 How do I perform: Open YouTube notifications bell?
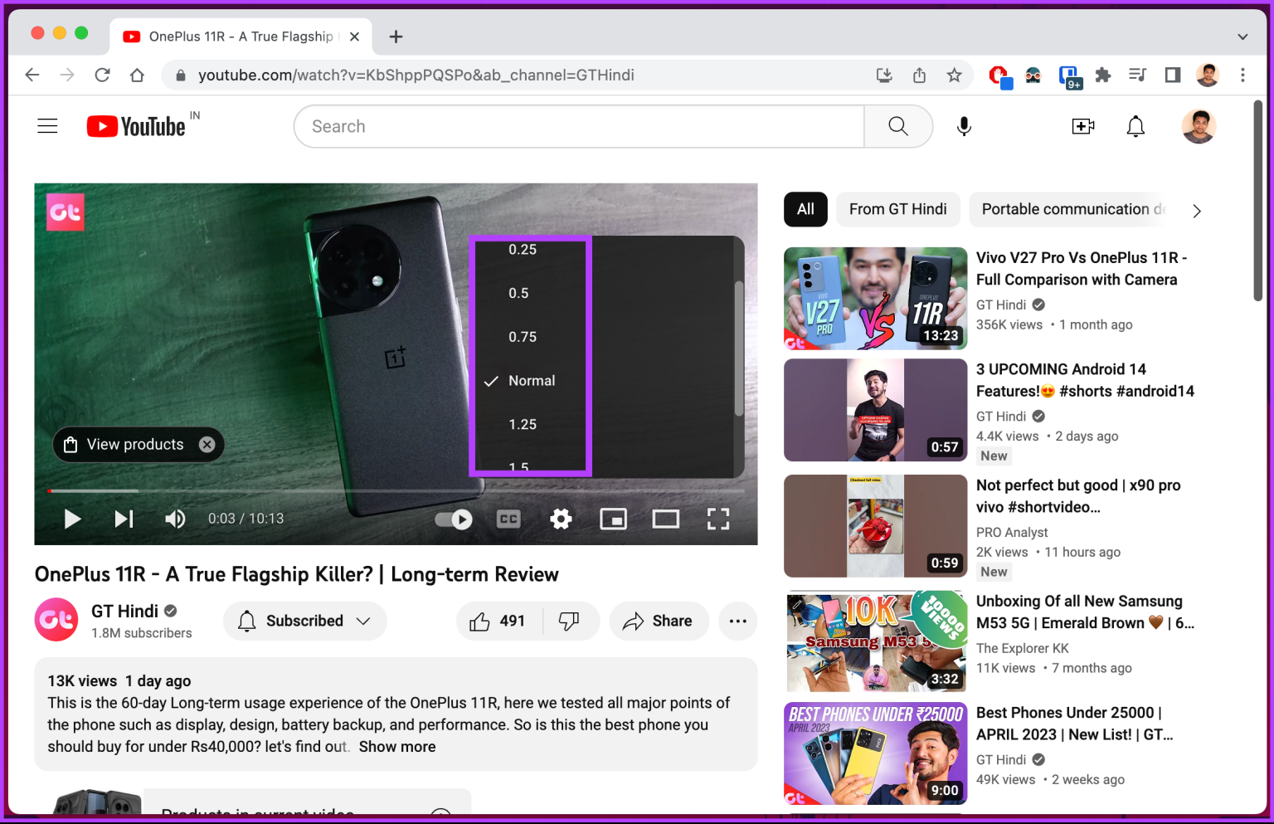point(1135,126)
